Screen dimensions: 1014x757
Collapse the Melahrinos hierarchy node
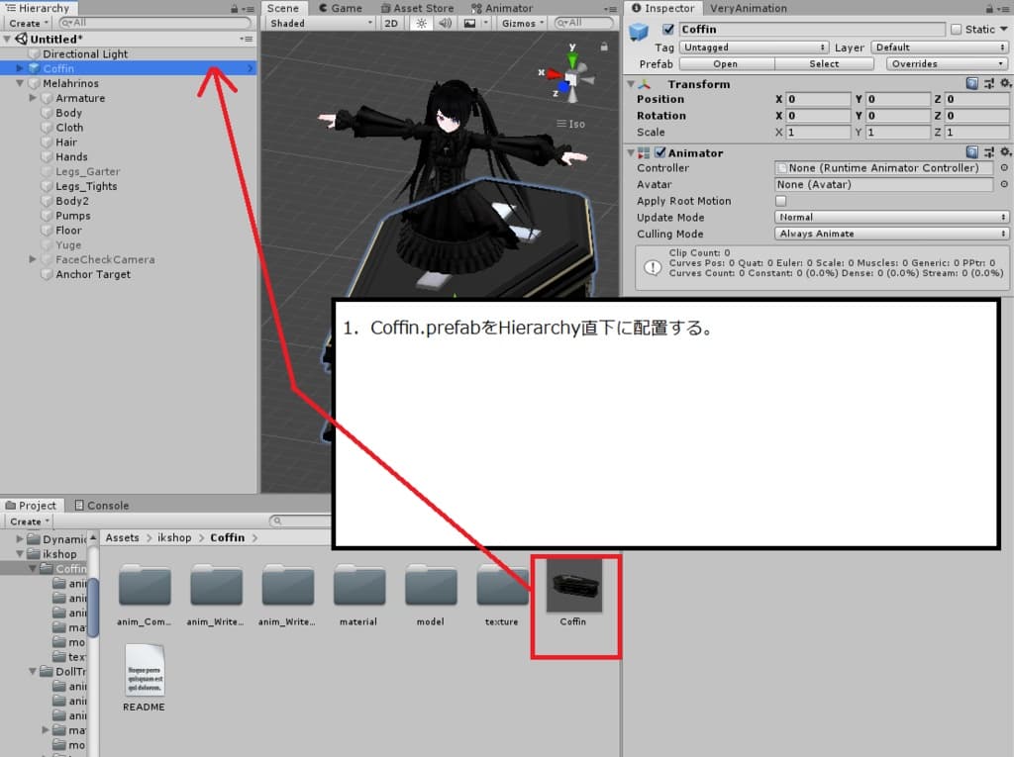coord(20,83)
